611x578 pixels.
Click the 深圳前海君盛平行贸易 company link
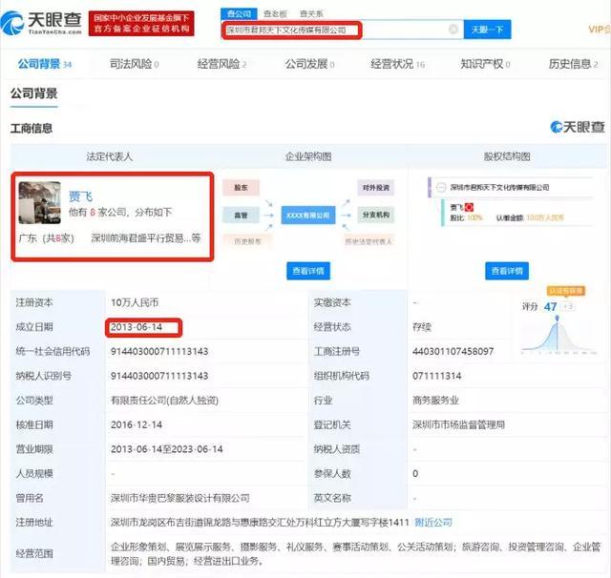[146, 237]
